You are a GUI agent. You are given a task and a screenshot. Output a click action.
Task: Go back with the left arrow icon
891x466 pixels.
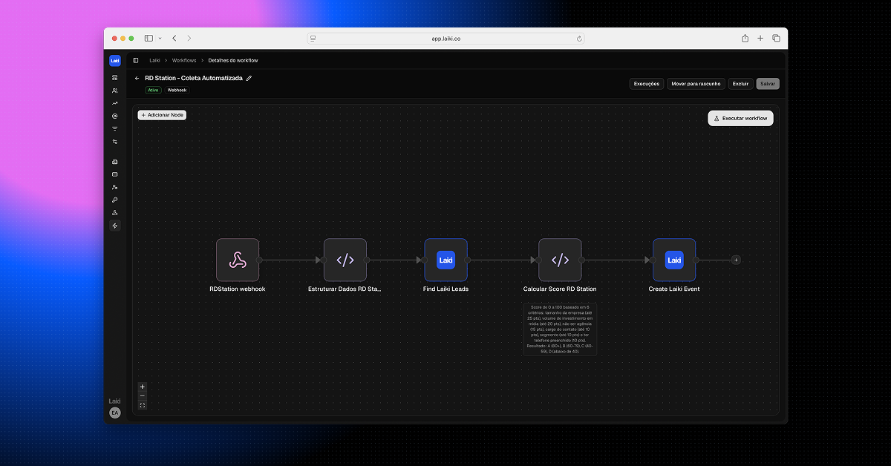coord(137,78)
